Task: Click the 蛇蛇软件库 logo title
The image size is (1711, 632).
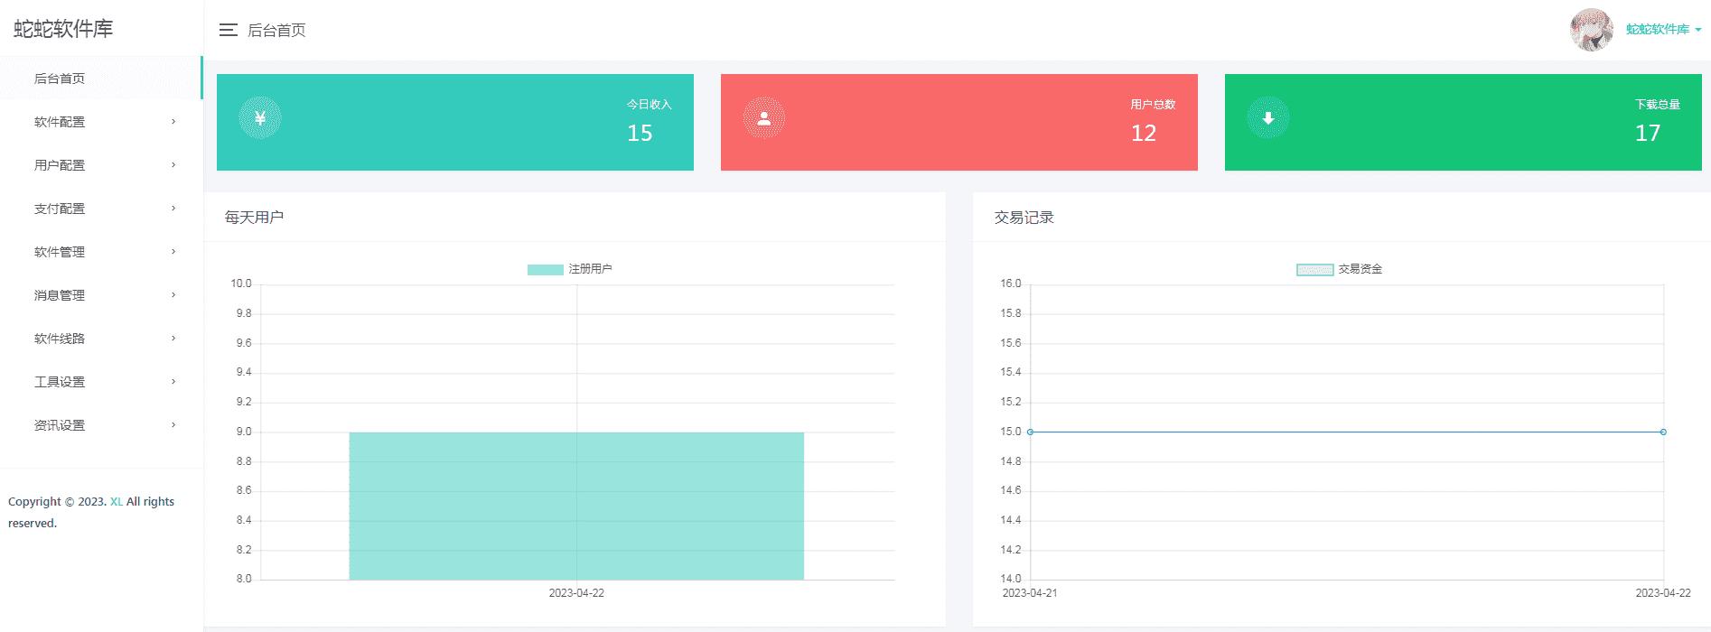Action: (x=63, y=29)
